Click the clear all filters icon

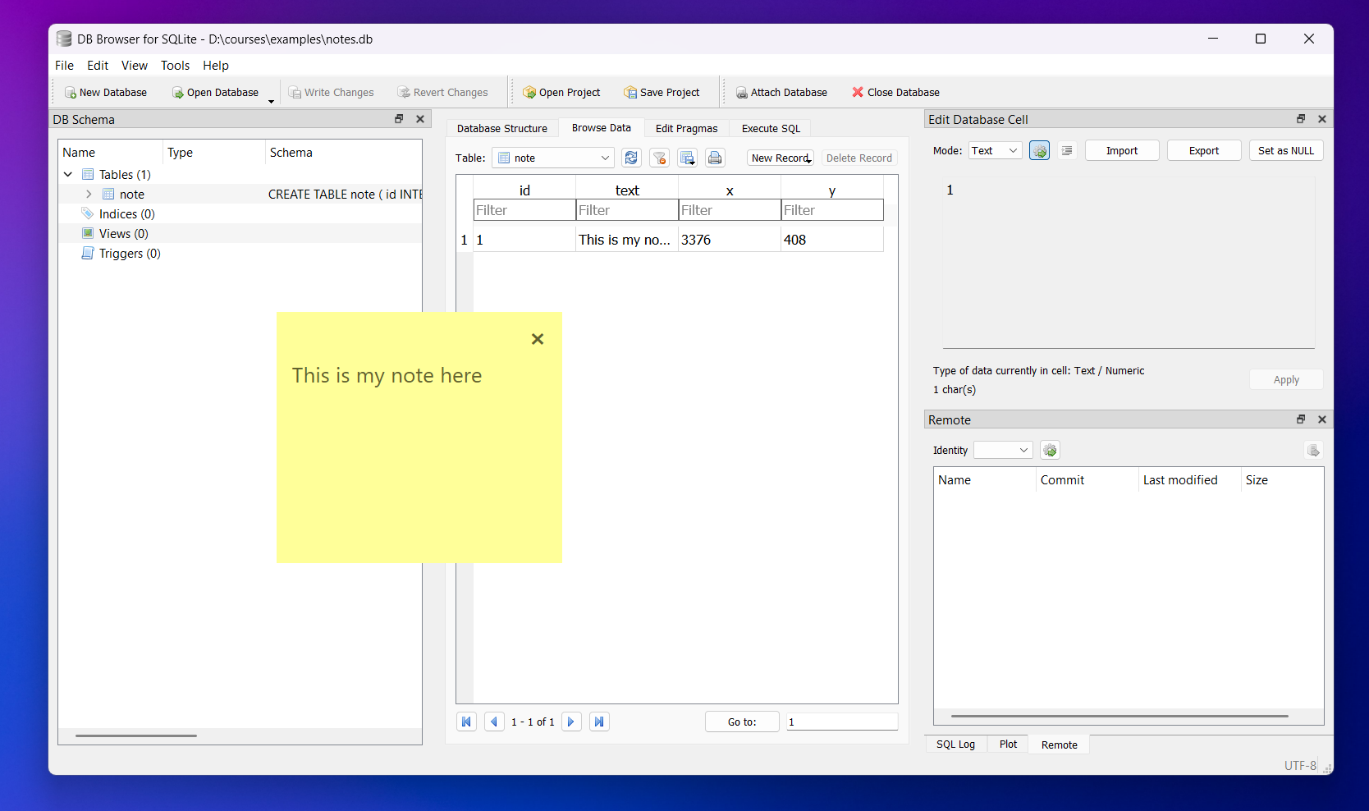659,158
